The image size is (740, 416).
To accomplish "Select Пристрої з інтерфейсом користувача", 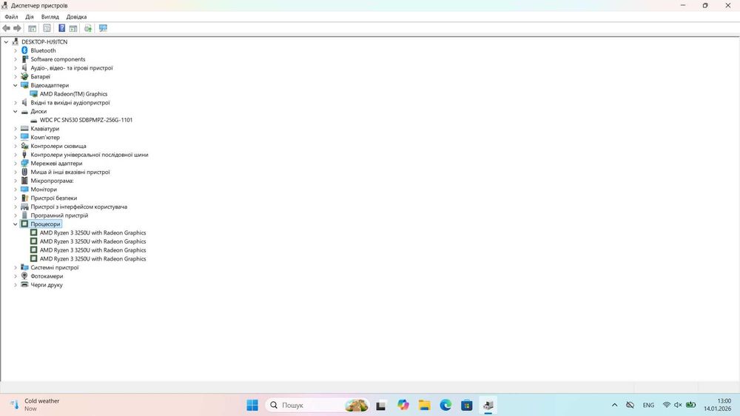I will click(x=79, y=207).
